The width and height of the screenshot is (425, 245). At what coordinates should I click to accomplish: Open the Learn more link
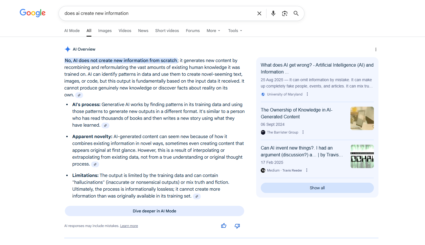point(129,226)
